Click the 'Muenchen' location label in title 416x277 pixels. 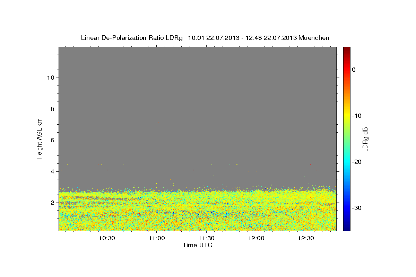pos(314,38)
